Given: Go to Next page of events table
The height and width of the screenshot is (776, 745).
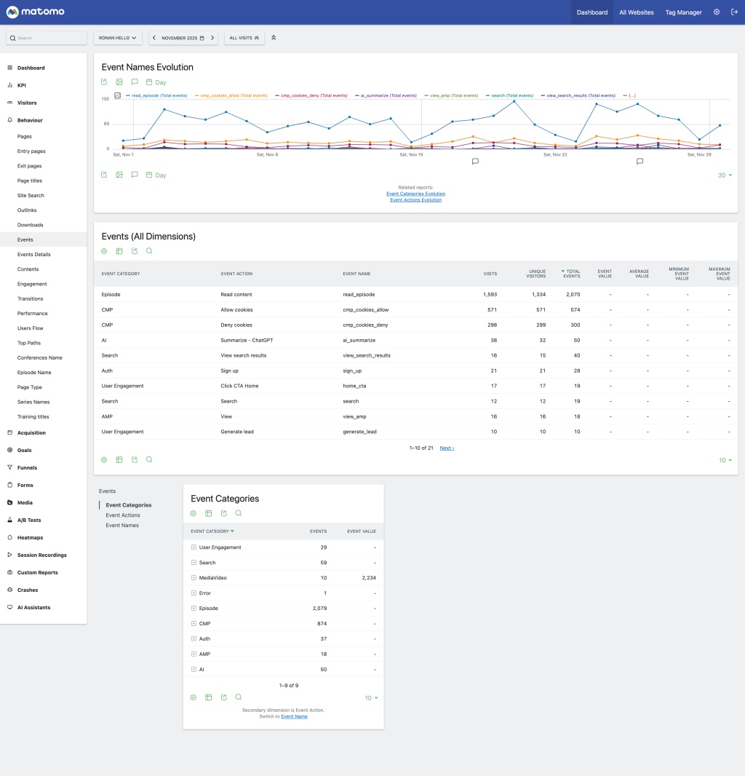Looking at the screenshot, I should coord(447,448).
